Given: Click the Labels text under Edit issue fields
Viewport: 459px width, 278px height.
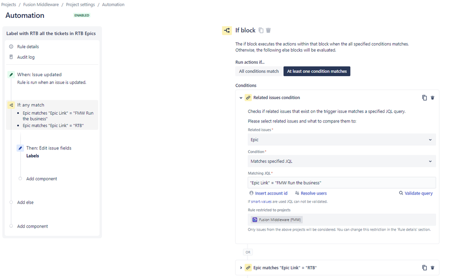Looking at the screenshot, I should [33, 156].
